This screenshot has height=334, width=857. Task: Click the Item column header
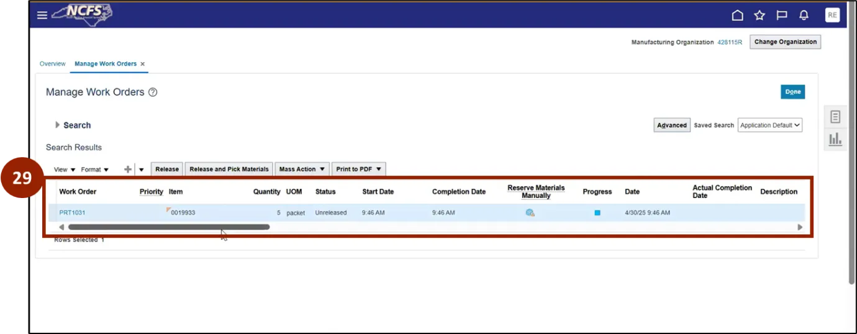click(x=176, y=192)
